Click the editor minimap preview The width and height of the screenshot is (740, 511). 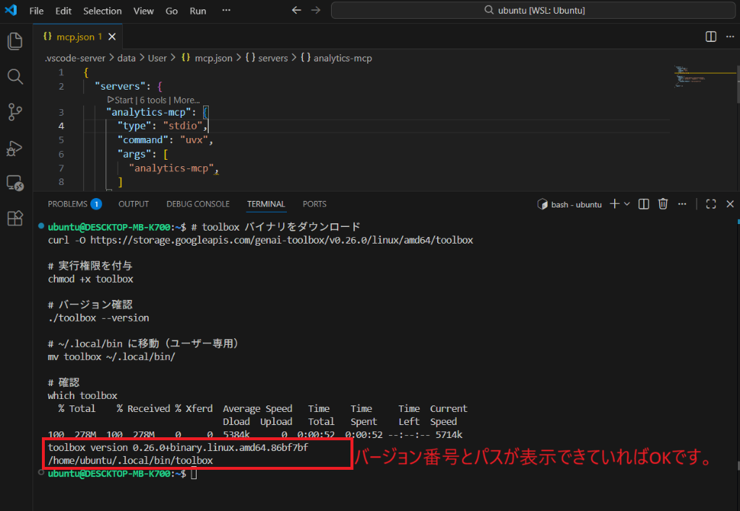point(705,78)
